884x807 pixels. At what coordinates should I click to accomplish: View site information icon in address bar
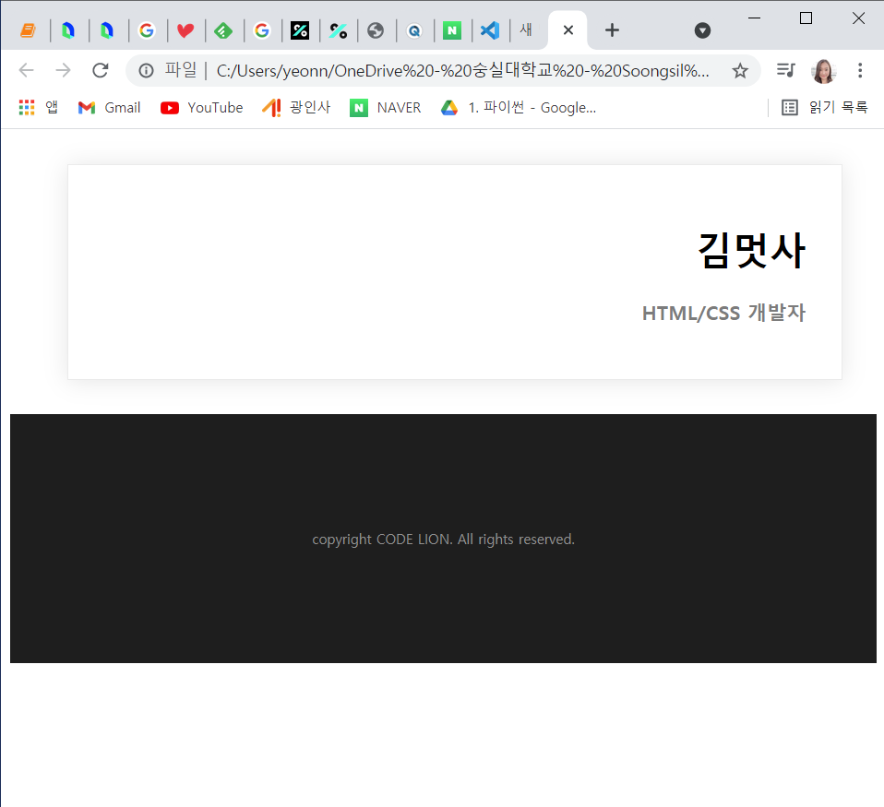[146, 70]
